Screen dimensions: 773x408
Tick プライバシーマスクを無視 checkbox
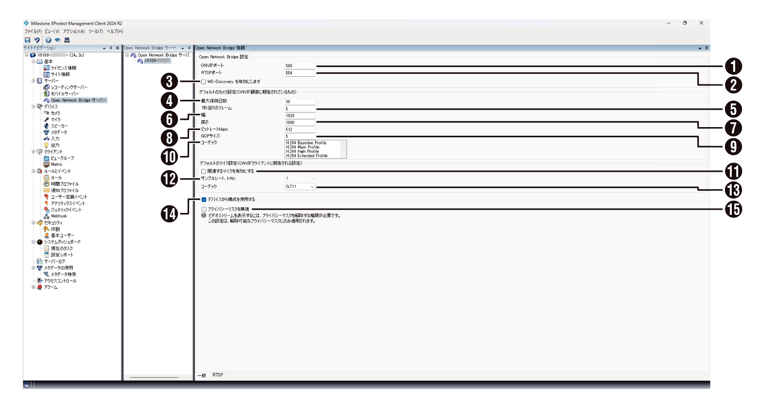(x=204, y=209)
